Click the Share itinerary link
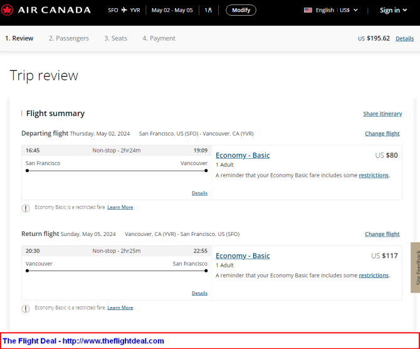This screenshot has width=420, height=349. point(382,114)
